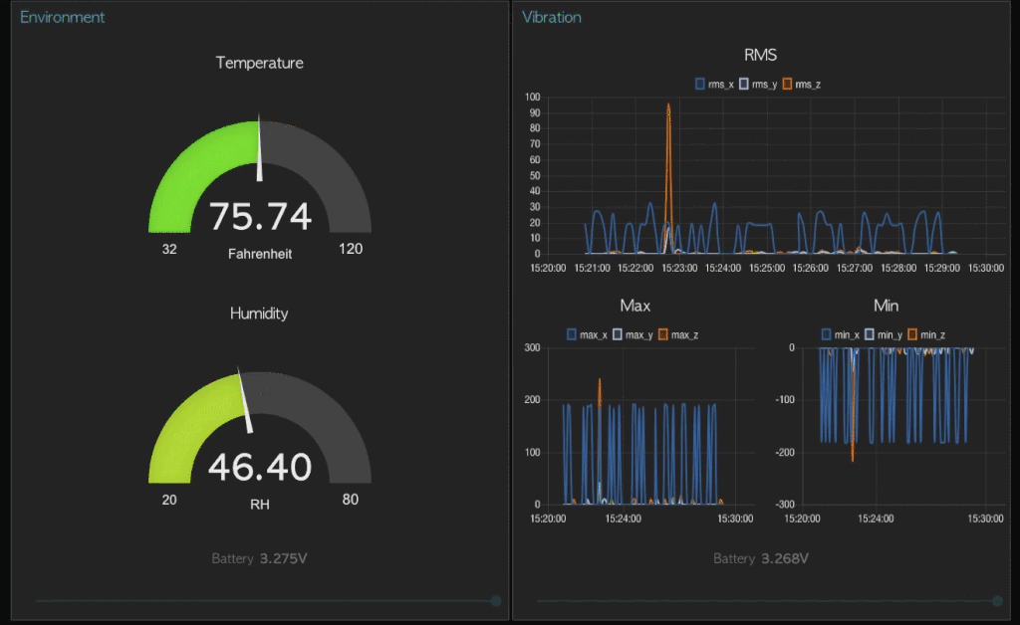
Task: Click the orange min_z legend swatch
Action: pos(912,335)
